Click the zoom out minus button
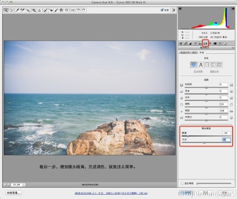 [x=5, y=184]
